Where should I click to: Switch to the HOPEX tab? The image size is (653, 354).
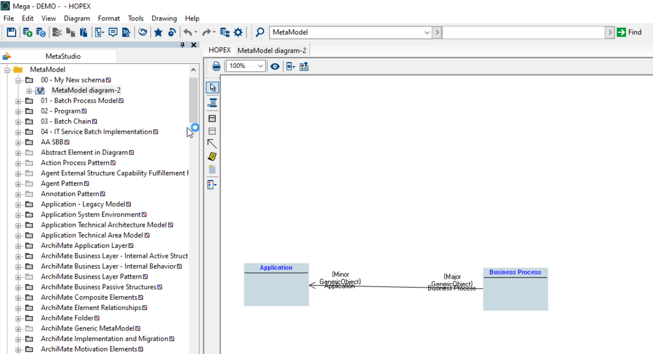(219, 50)
